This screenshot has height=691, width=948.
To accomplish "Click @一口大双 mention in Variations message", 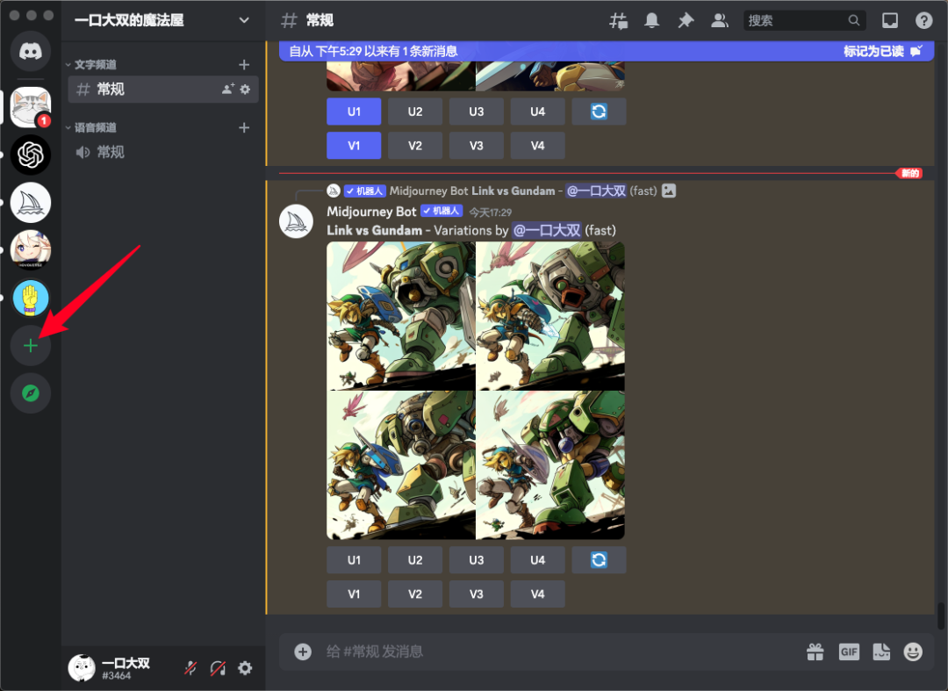I will click(547, 230).
